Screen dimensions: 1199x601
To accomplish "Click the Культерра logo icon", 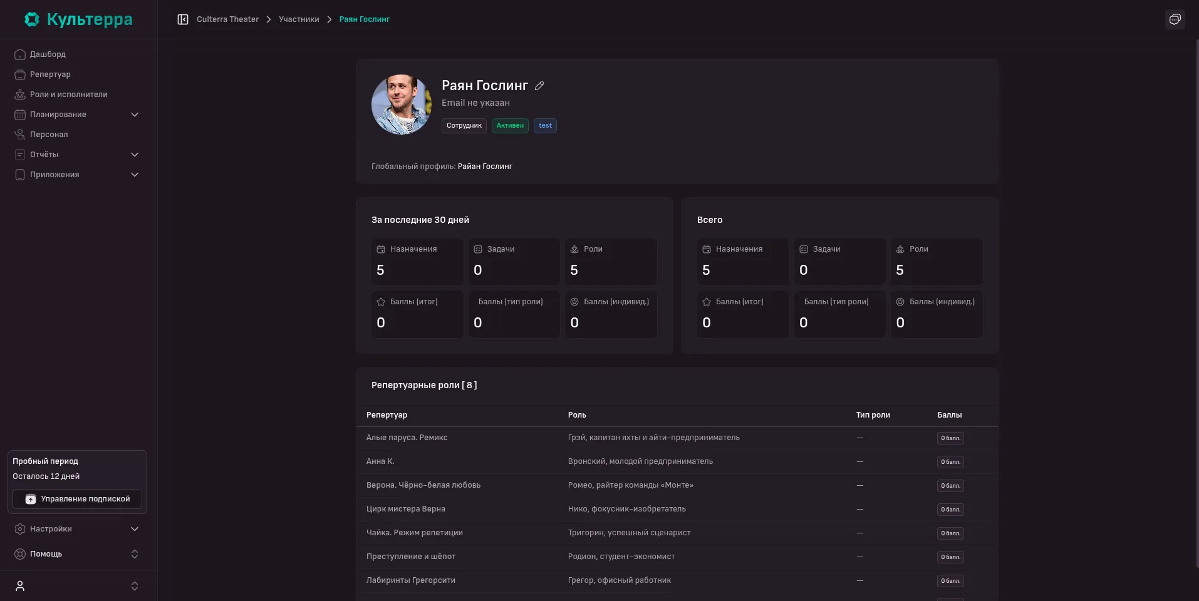I will point(32,19).
